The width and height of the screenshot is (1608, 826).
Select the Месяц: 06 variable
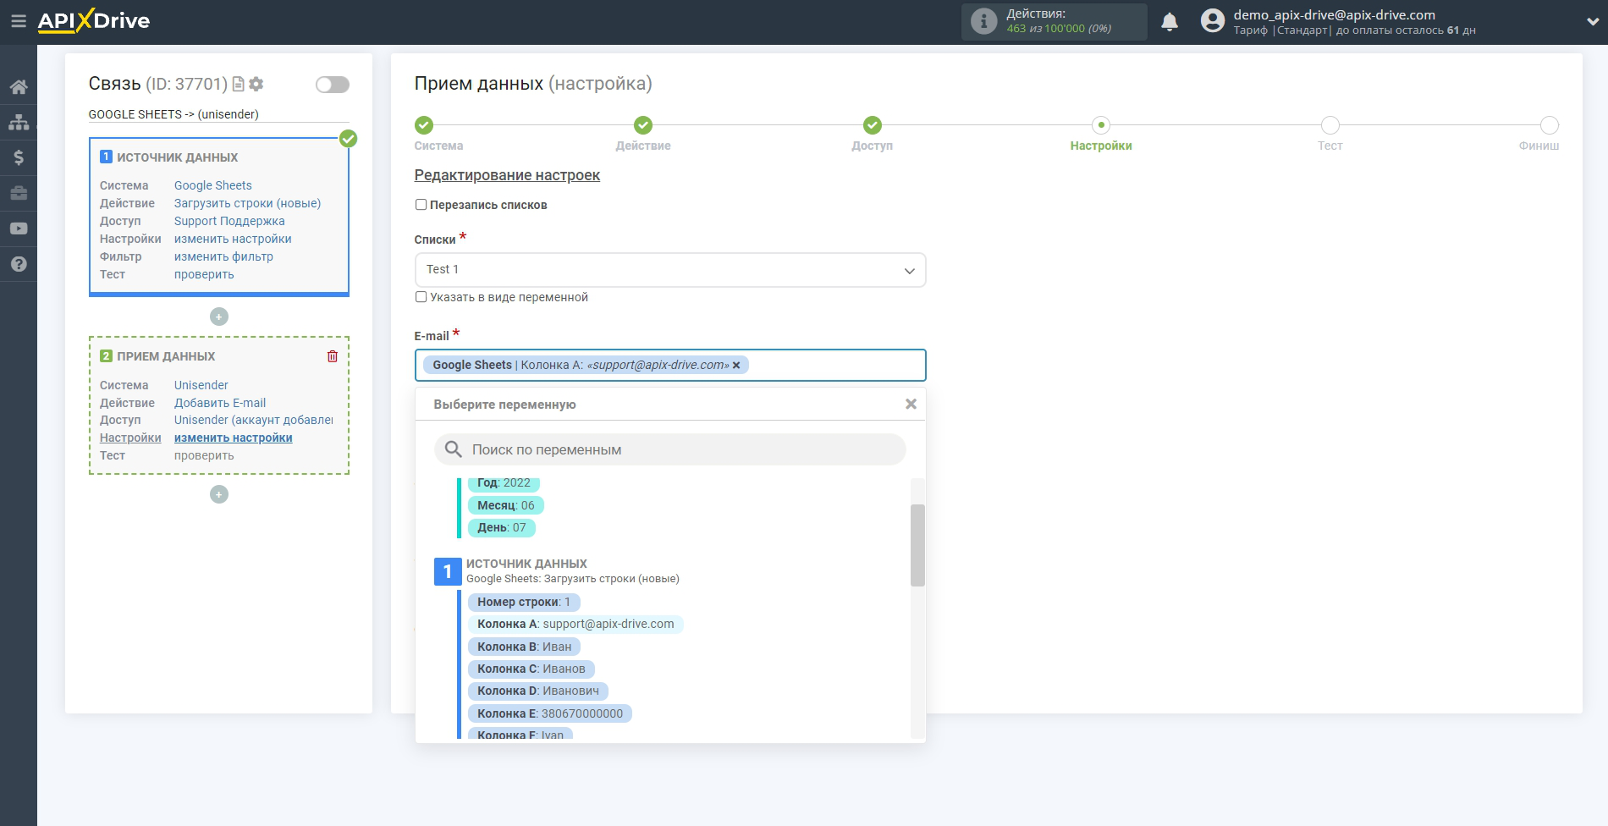[506, 505]
